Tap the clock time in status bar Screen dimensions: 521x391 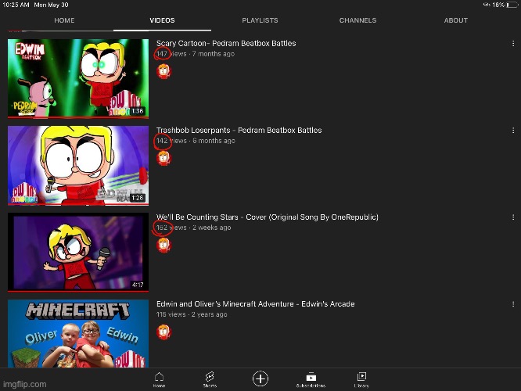(x=16, y=5)
